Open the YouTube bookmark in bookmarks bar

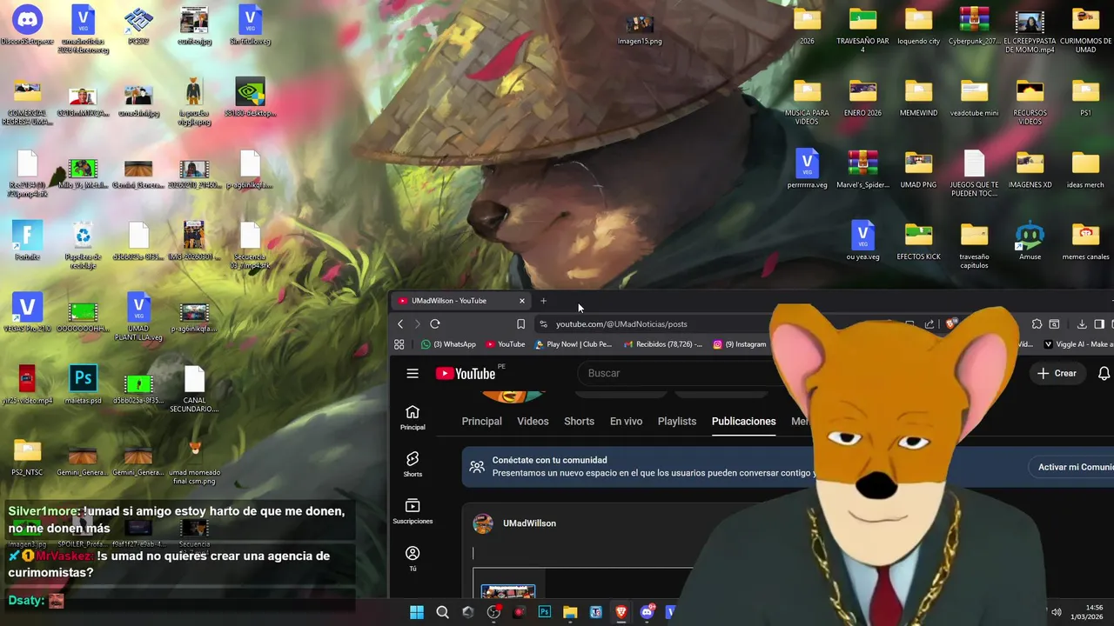click(x=506, y=344)
